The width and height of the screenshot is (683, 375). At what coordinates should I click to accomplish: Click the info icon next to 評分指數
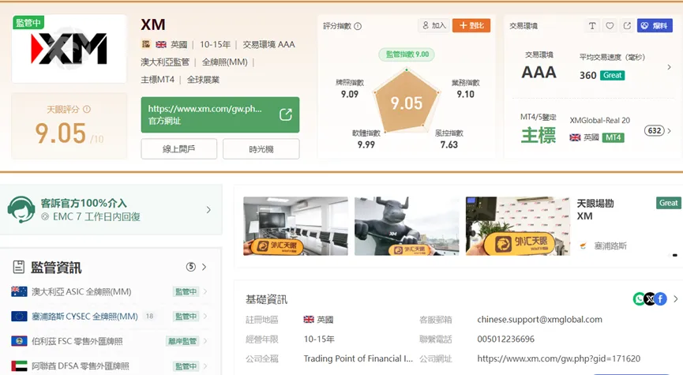(358, 26)
